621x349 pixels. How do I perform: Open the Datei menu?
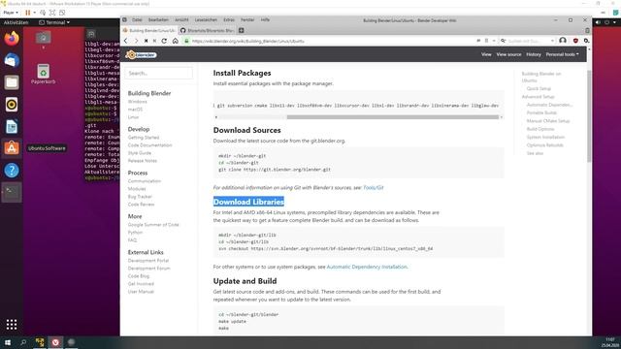(137, 19)
